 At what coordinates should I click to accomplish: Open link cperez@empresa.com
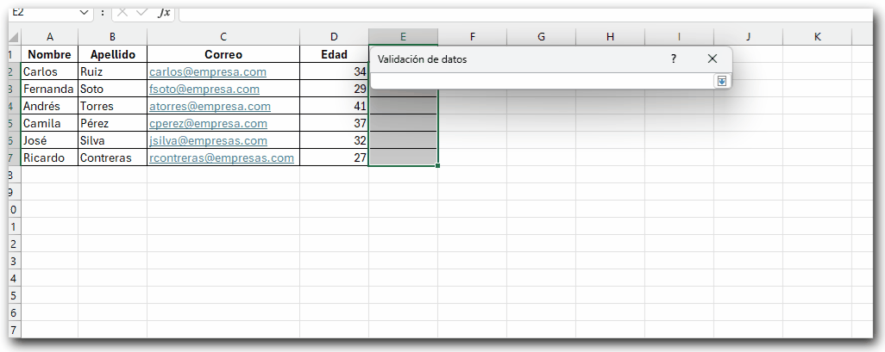tap(208, 123)
